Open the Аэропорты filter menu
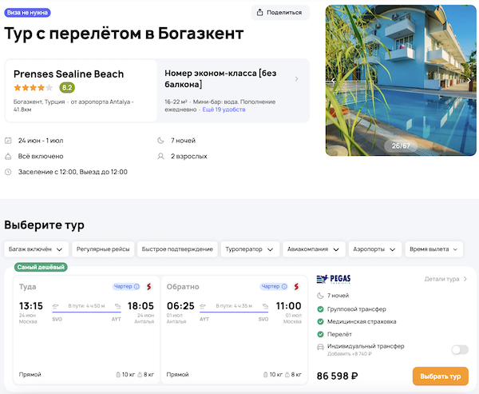The height and width of the screenshot is (394, 479). click(375, 249)
